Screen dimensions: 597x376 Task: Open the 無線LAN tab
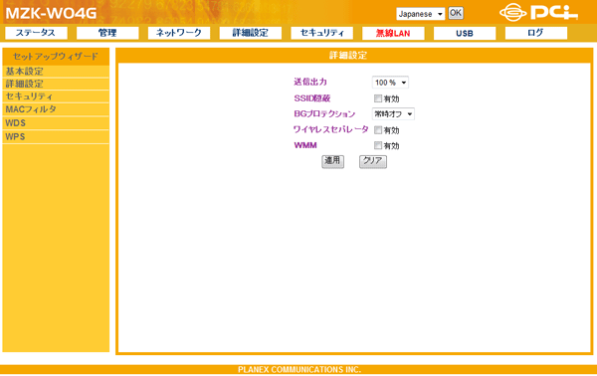pyautogui.click(x=393, y=33)
